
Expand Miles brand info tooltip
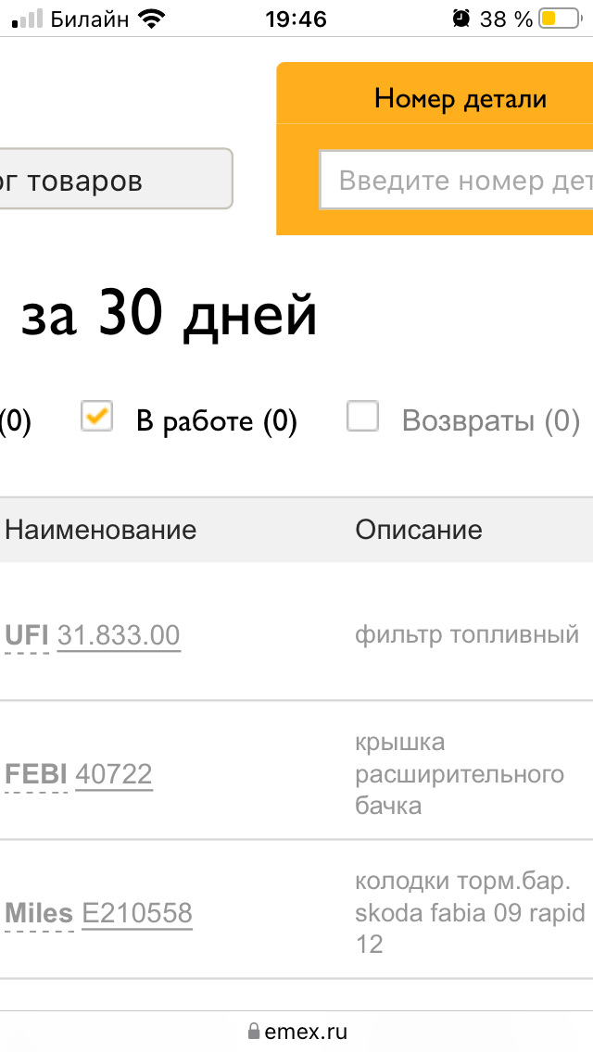(39, 913)
